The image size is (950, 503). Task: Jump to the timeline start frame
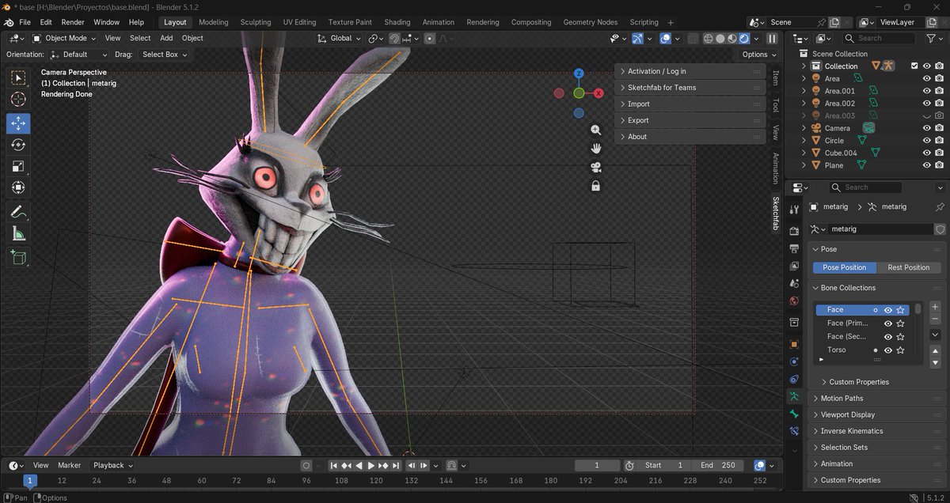[x=334, y=466]
